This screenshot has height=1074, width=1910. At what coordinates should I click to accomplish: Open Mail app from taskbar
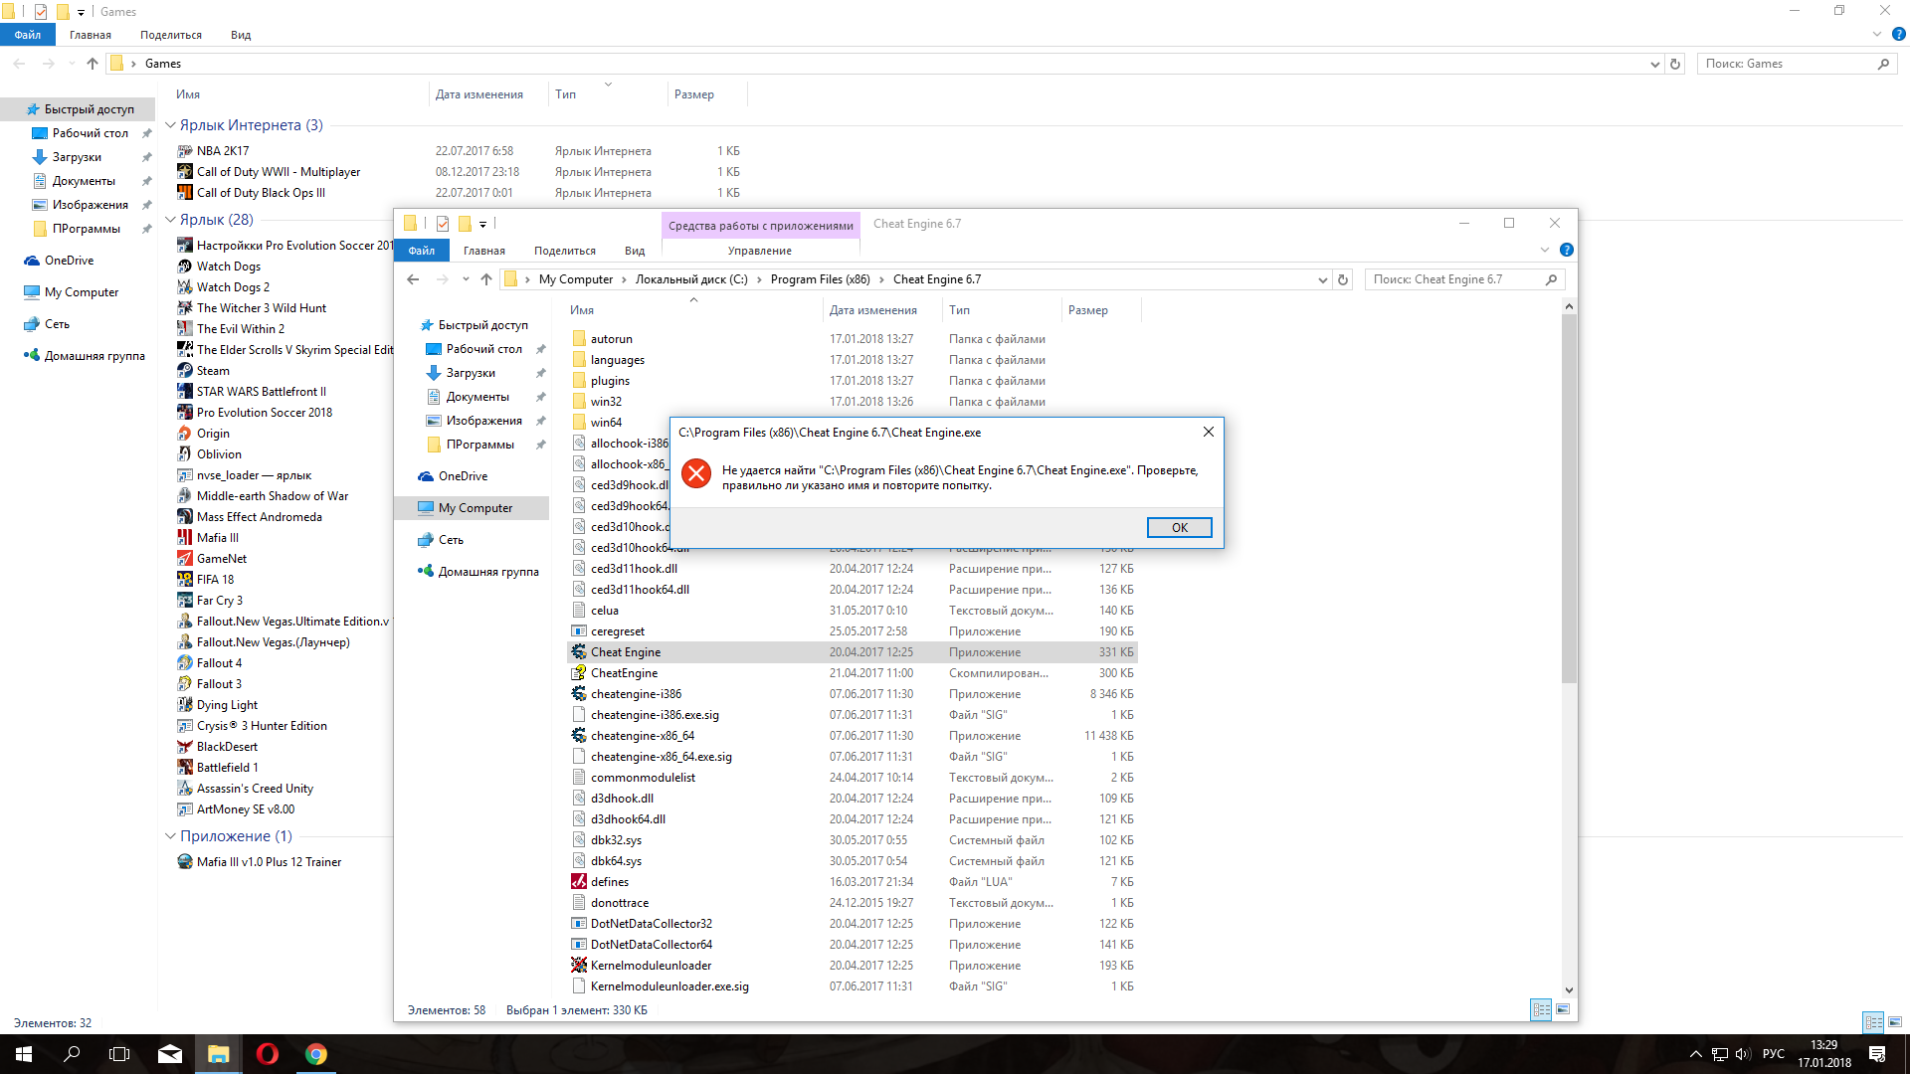(170, 1054)
